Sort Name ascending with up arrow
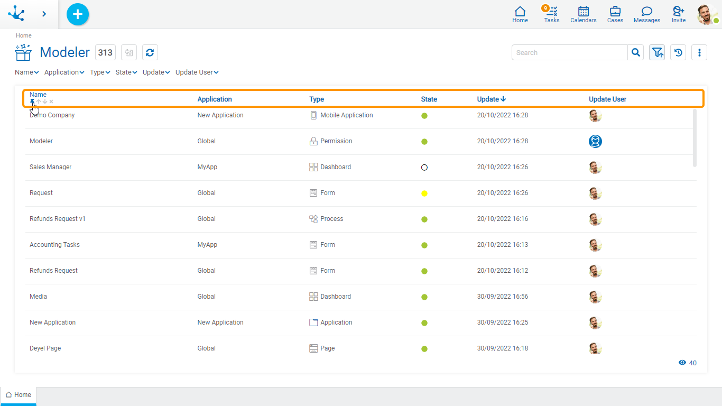Image resolution: width=722 pixels, height=406 pixels. click(x=39, y=101)
